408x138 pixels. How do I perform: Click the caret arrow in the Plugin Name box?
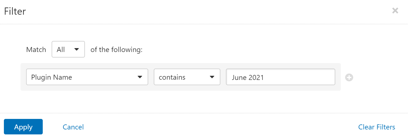pos(140,77)
